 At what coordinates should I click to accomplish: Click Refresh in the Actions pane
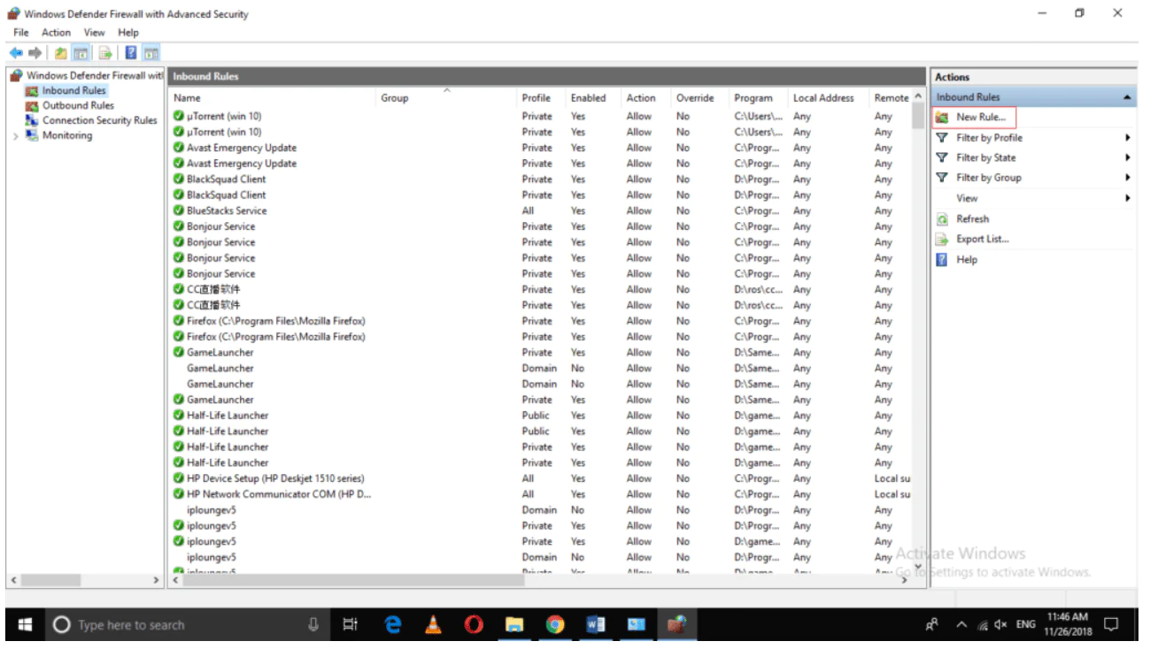[x=972, y=219]
